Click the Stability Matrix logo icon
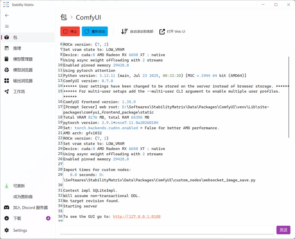Image resolution: width=295 pixels, height=239 pixels. (6, 5)
